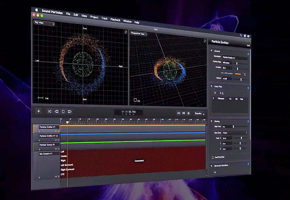
Task: Open Sound Particles application menu
Action: tap(52, 12)
